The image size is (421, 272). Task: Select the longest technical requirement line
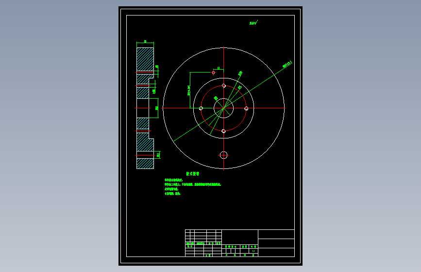tap(193, 184)
